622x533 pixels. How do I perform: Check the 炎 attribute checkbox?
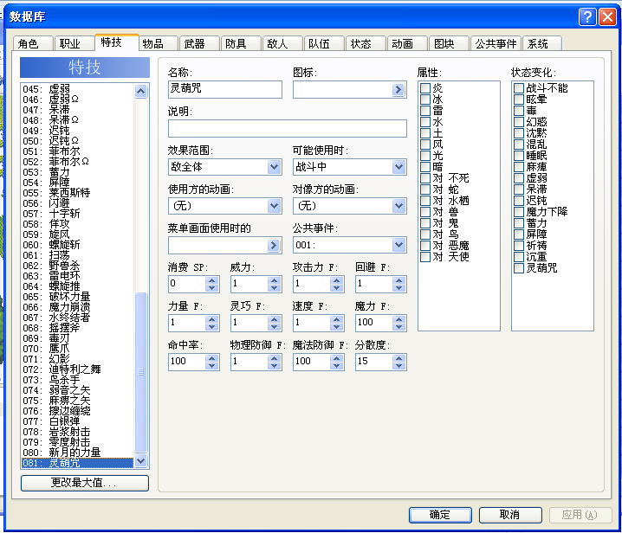click(425, 88)
